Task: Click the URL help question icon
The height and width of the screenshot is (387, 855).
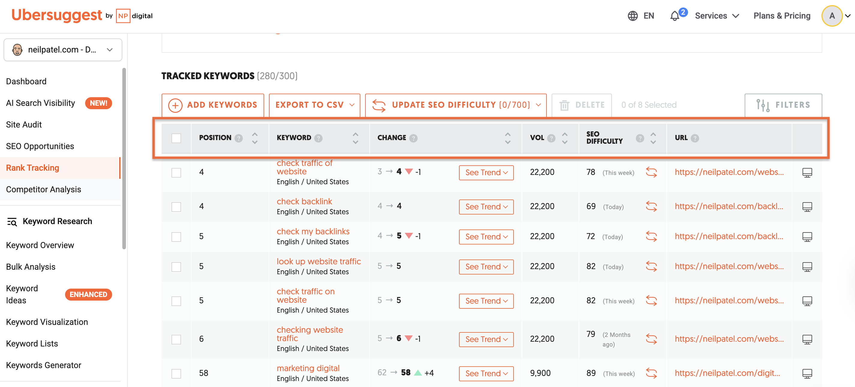Action: 695,138
